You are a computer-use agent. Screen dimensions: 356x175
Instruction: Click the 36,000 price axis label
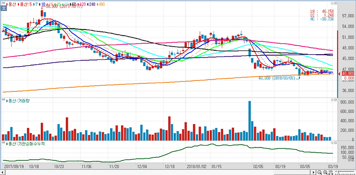point(347,91)
